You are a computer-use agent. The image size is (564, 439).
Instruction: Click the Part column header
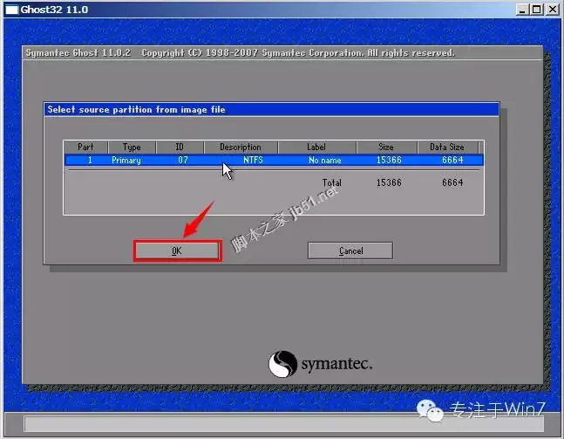coord(85,147)
